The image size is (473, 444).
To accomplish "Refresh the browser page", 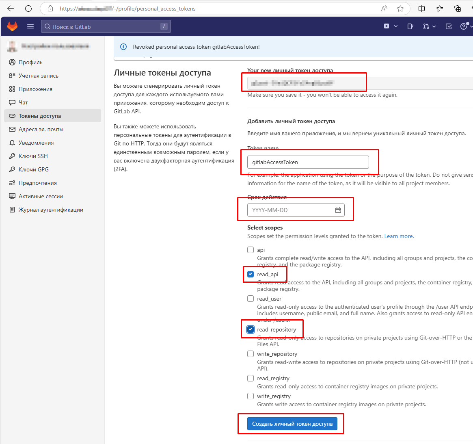I will (x=28, y=9).
